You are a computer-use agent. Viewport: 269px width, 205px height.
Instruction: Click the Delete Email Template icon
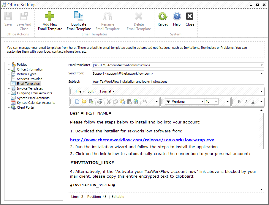tap(139, 16)
